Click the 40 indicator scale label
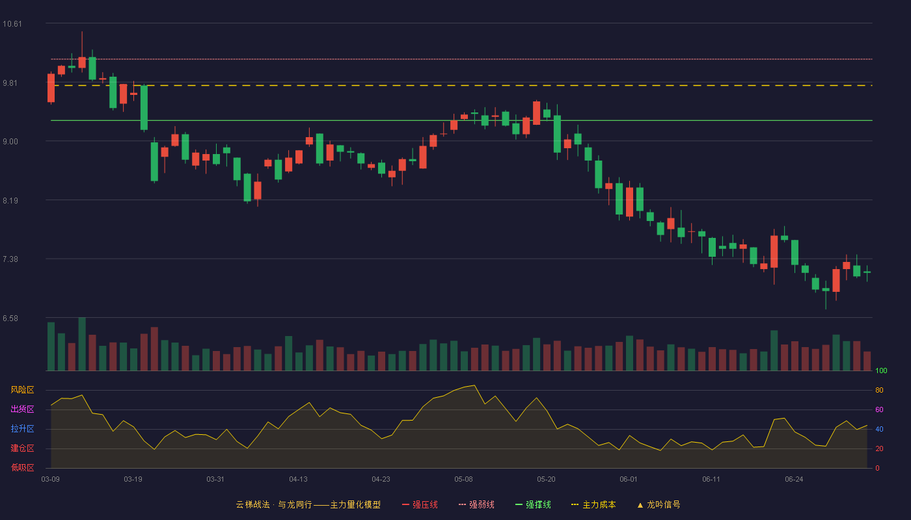This screenshot has height=520, width=911. 879,429
